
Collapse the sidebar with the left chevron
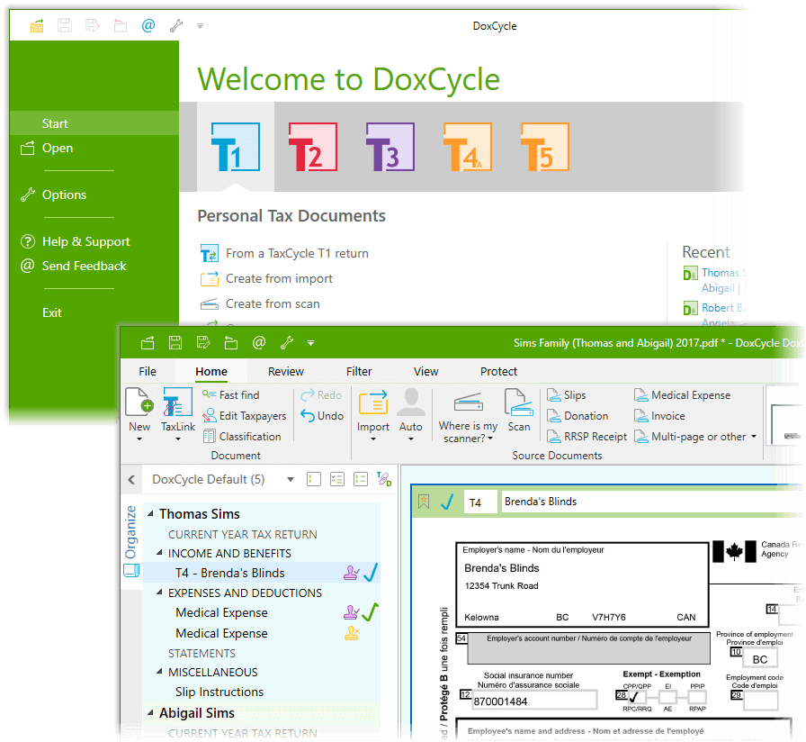[x=131, y=480]
